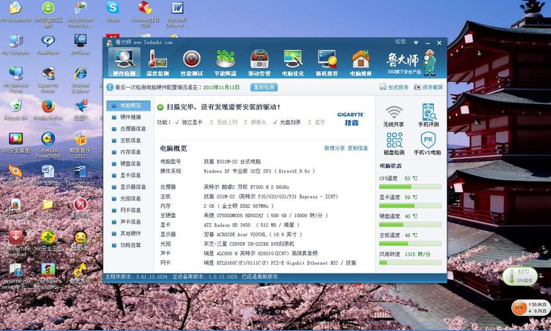Select 硬盘信息 in the sidebar
This screenshot has width=551, height=331.
coord(128,164)
